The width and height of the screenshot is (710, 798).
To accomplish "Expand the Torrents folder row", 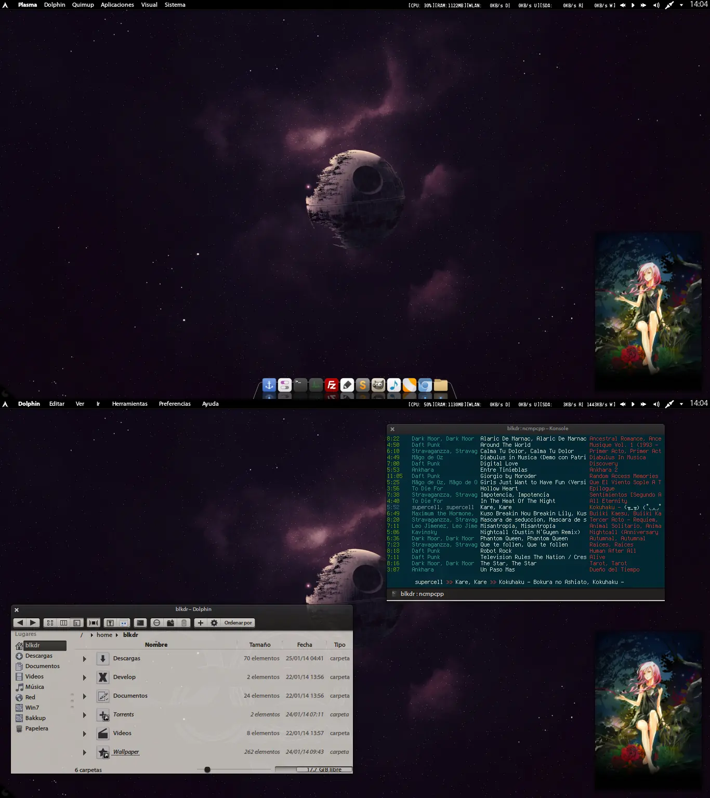I will click(84, 715).
